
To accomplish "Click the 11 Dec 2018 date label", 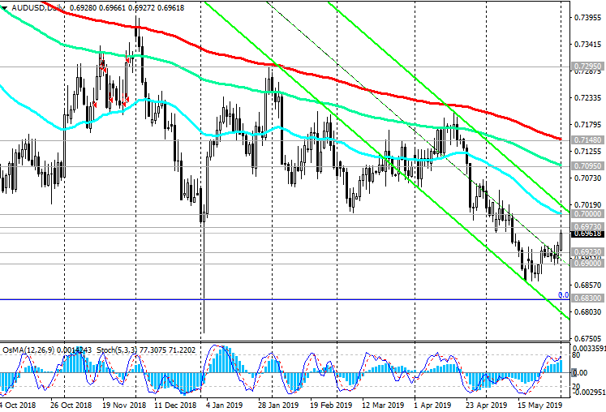I will coord(175,406).
